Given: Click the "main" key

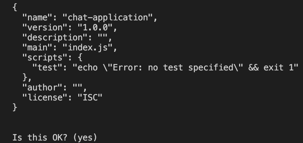Looking at the screenshot, I should [37, 48].
